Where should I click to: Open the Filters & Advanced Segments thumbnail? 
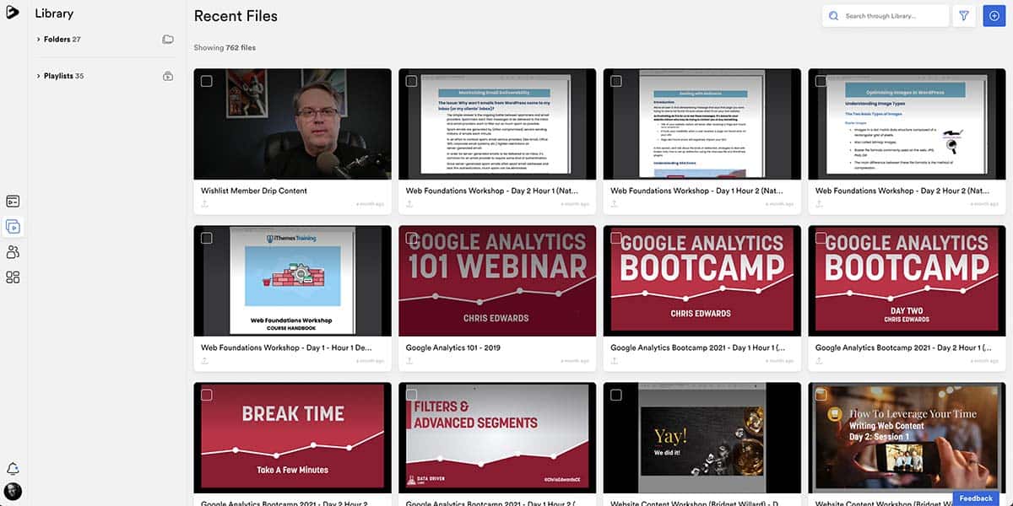coord(497,438)
